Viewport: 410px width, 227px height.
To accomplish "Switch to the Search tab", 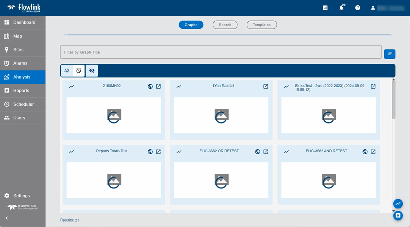I will coord(225,25).
